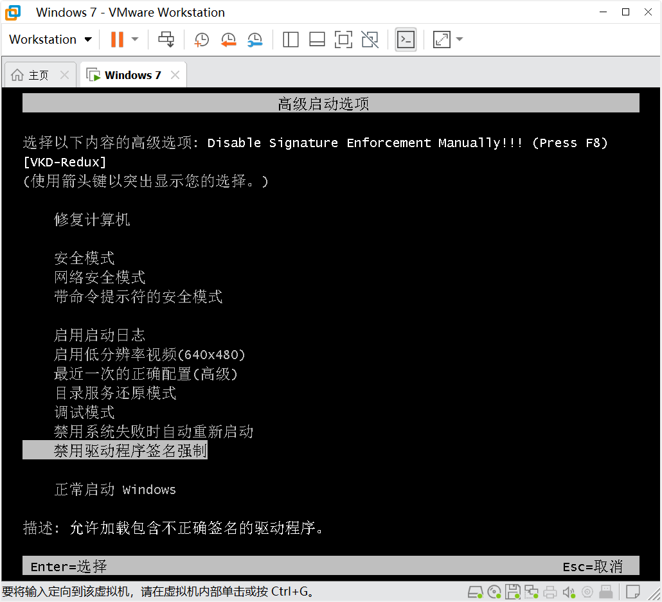Click the stretch guest display icon
Screen dimensions: 662x602
[x=442, y=40]
